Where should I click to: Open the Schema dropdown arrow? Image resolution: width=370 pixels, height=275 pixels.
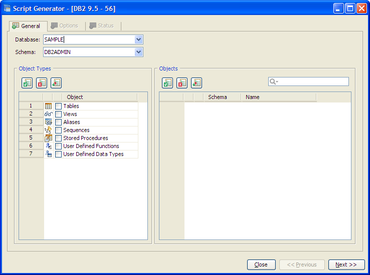139,52
